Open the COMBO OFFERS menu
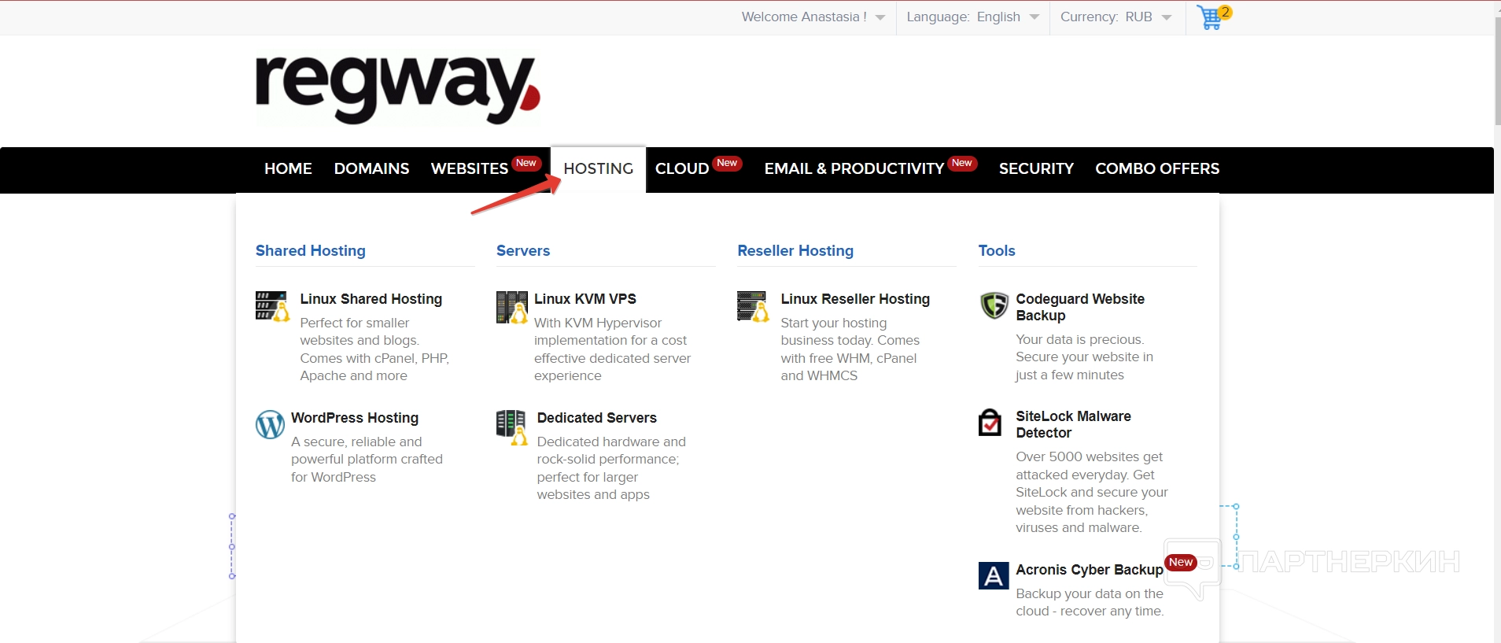Viewport: 1501px width, 643px height. coord(1157,168)
